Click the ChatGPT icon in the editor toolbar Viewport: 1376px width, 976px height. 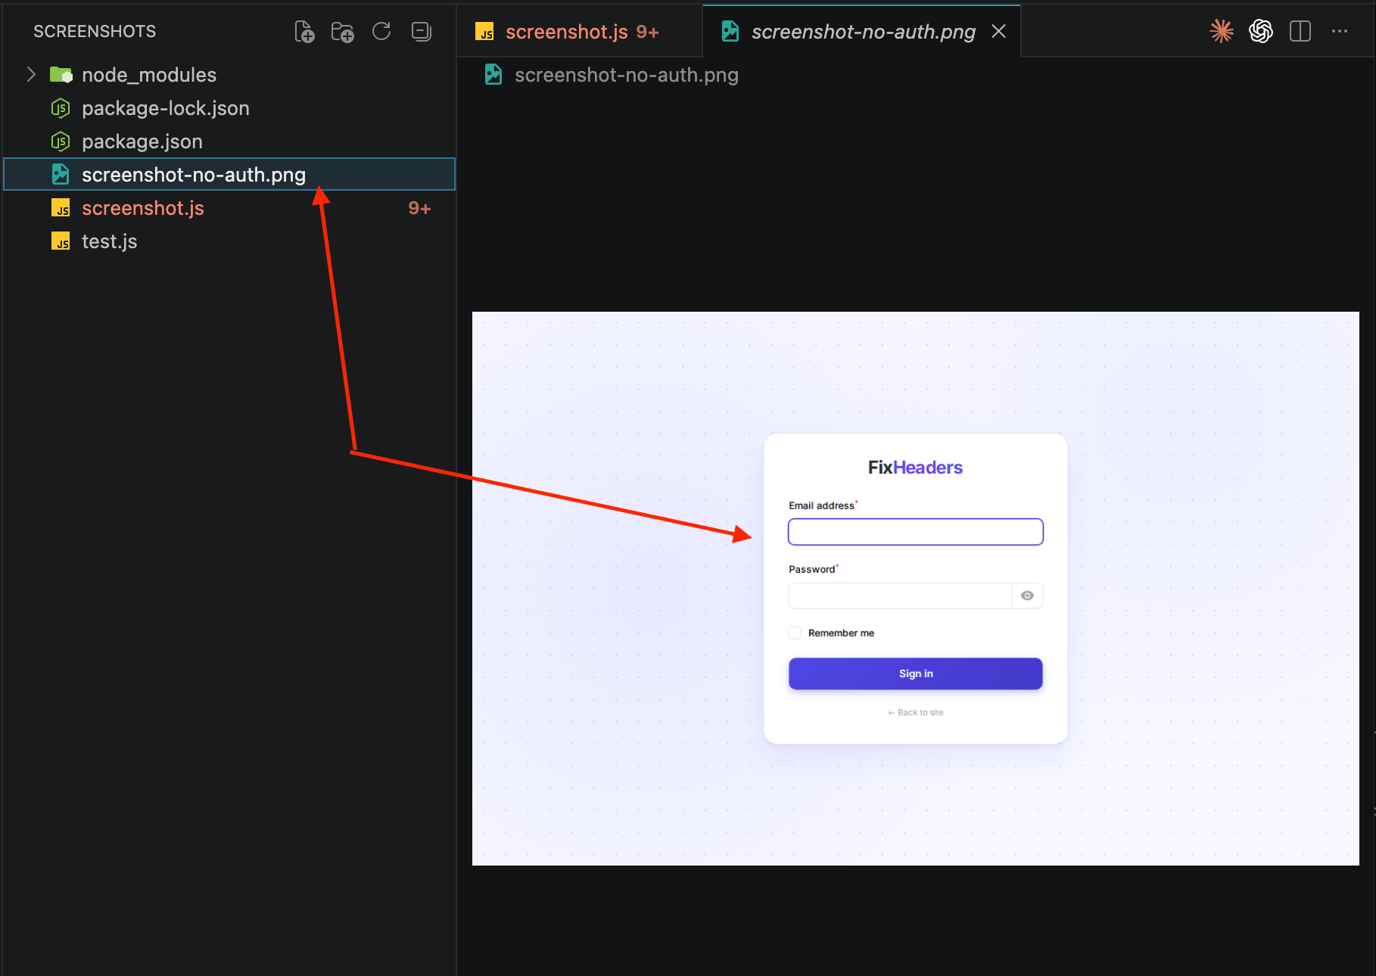pos(1260,31)
